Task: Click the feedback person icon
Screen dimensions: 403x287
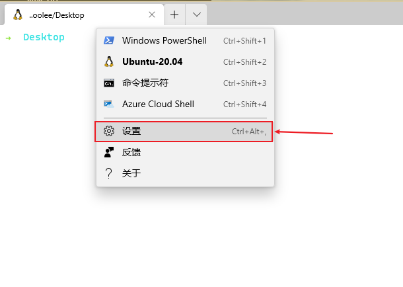Action: coord(109,152)
